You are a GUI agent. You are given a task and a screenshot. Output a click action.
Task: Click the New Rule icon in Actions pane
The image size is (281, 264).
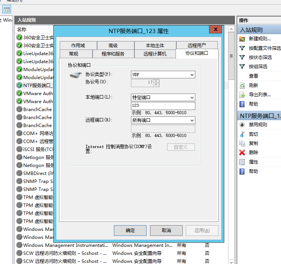(x=242, y=39)
